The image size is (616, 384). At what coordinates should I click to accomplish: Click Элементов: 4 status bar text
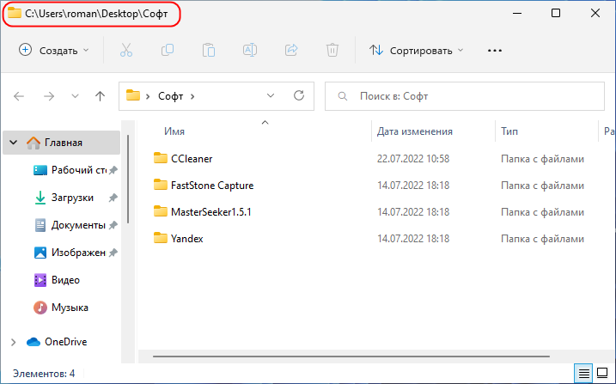coord(44,373)
